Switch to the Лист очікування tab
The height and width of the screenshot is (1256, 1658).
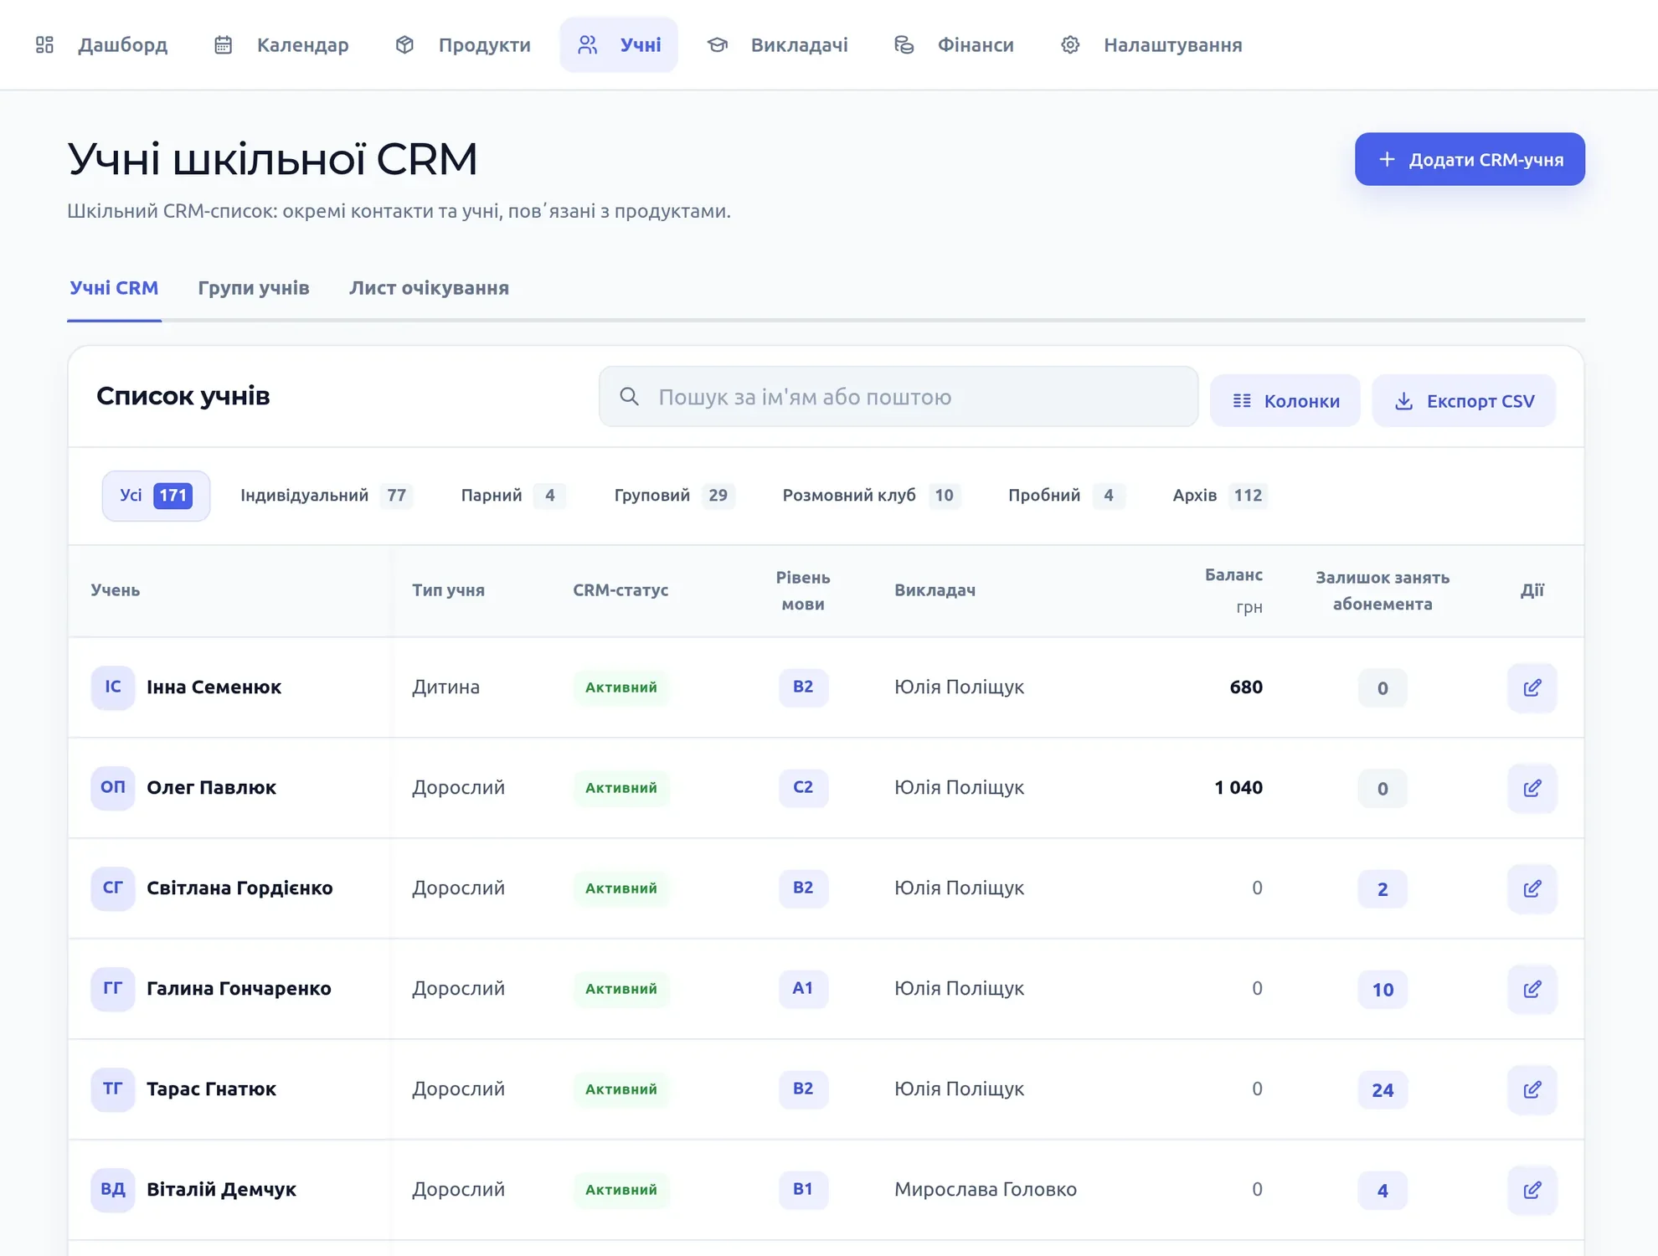click(x=429, y=288)
